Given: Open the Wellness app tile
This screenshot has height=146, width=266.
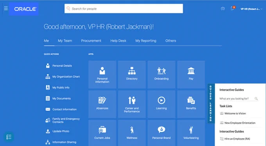Looking at the screenshot, I should pyautogui.click(x=132, y=133).
